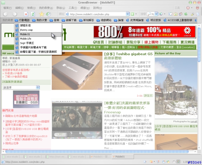The height and width of the screenshot is (165, 202).
Task: Stop loading with the red X page icon
Action: point(26,14)
